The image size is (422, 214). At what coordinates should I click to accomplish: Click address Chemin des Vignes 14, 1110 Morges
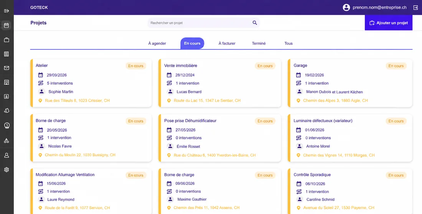(x=339, y=155)
